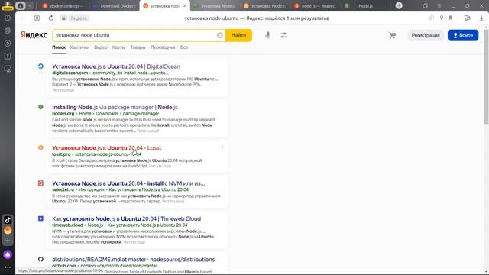This screenshot has height=275, width=489.
Task: Open Losst Установка Node.js result
Action: coord(107,148)
